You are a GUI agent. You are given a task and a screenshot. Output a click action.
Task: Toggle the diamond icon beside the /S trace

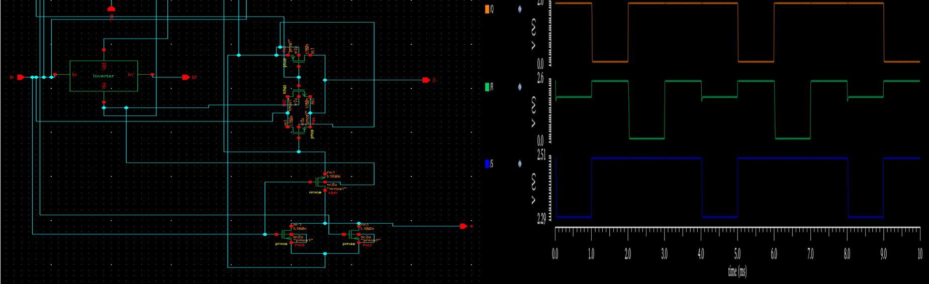click(520, 164)
